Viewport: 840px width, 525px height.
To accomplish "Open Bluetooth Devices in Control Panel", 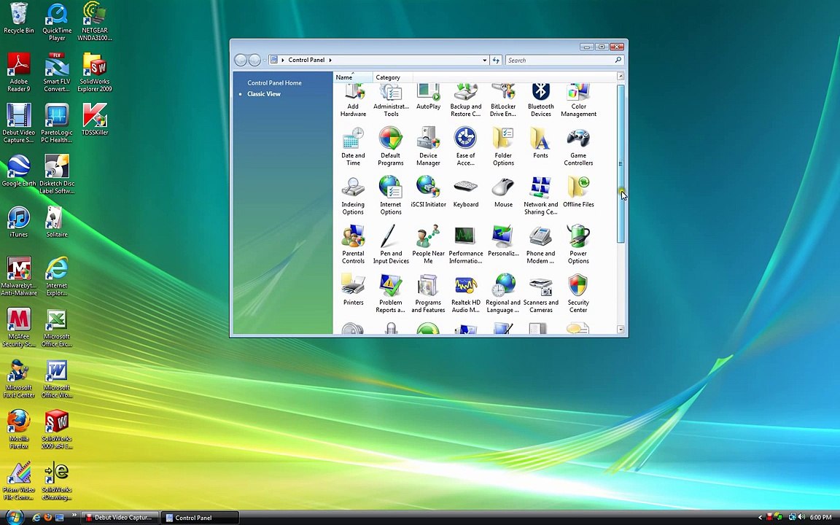I will click(x=540, y=99).
